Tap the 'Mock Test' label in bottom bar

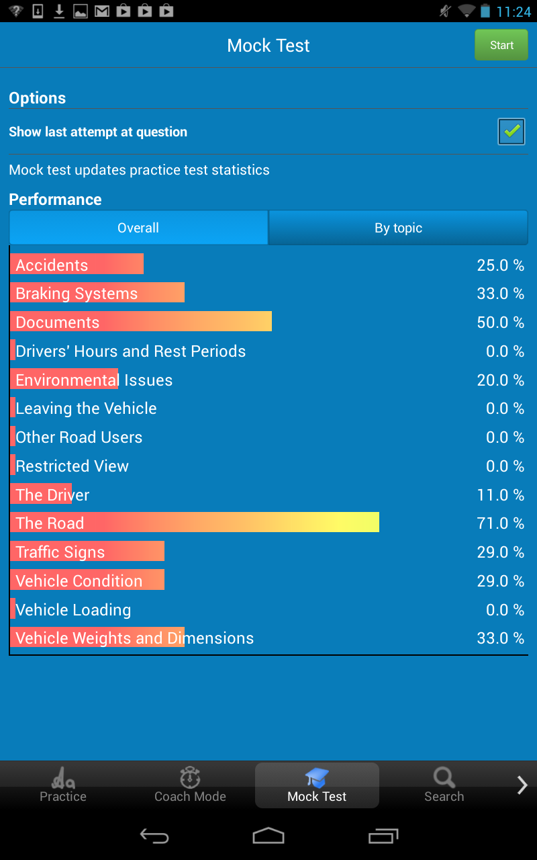click(x=316, y=797)
